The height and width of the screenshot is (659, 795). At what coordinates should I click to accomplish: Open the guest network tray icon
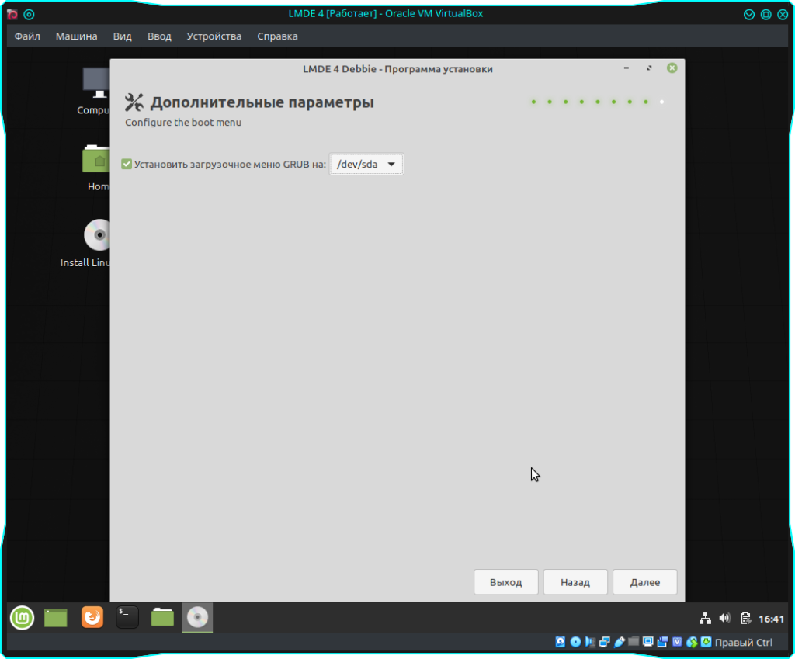(x=705, y=619)
